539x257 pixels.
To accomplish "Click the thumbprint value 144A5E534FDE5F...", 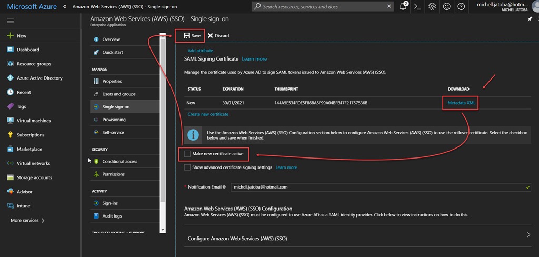I will pos(321,103).
